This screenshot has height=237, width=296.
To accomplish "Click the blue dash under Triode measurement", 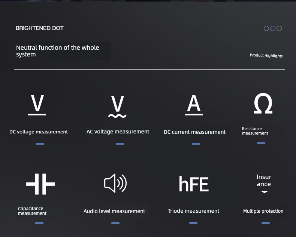I will [193, 223].
